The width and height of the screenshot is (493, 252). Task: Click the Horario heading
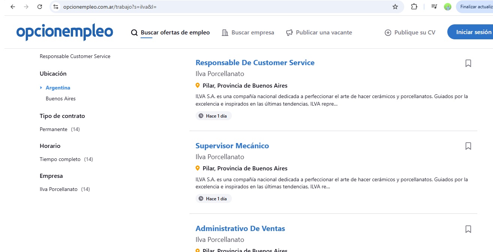pyautogui.click(x=50, y=146)
